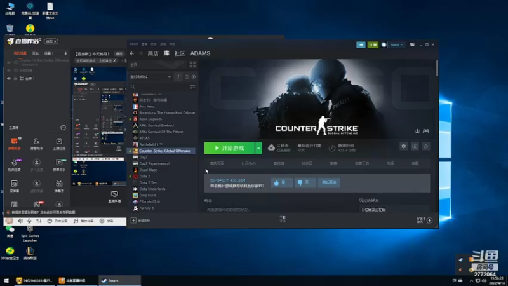This screenshot has width=508, height=286.
Task: Select Dead Maze in library list
Action: [149, 170]
